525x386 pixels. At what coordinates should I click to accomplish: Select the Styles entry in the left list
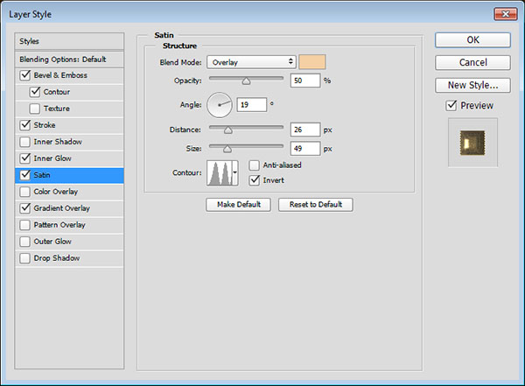pyautogui.click(x=69, y=41)
